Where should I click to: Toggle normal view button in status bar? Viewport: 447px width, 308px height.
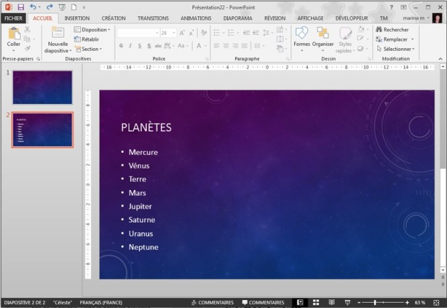point(301,303)
